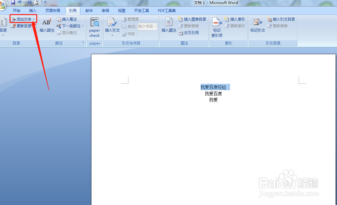Expand the 下一条脚注 dropdown arrow
The image size is (337, 205).
click(x=83, y=26)
